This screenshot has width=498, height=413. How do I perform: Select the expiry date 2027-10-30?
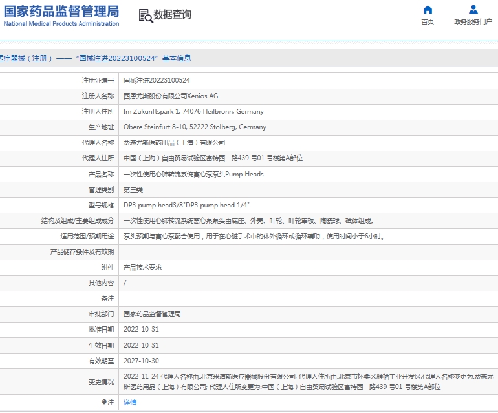point(141,361)
